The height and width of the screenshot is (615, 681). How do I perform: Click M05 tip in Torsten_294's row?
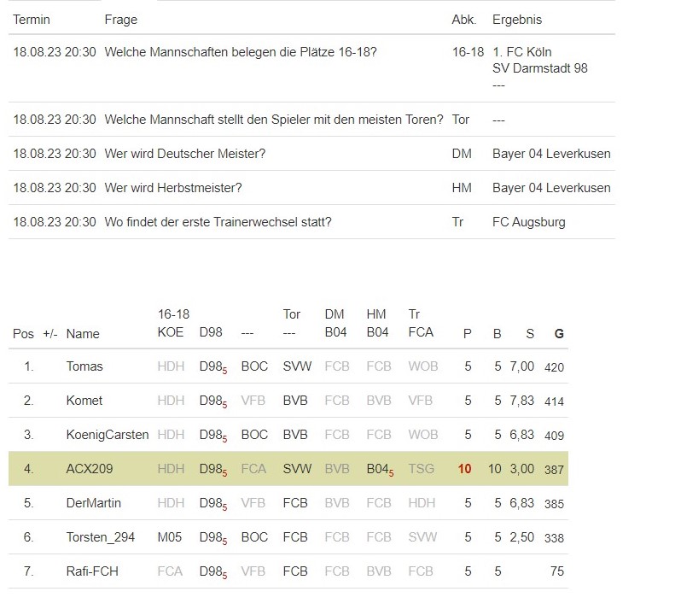click(170, 537)
